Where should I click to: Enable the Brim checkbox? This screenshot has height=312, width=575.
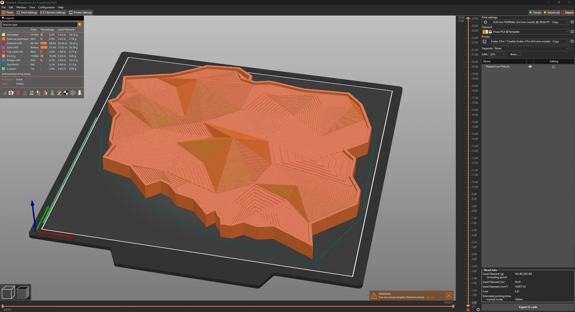tap(519, 53)
